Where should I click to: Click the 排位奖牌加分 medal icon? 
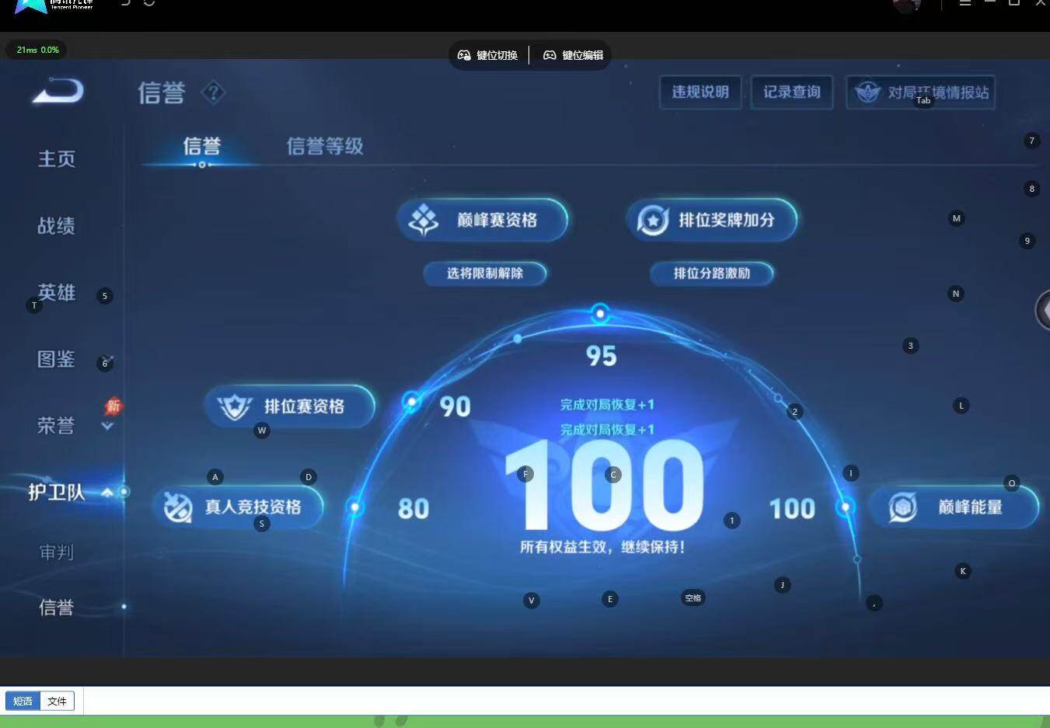click(x=653, y=220)
